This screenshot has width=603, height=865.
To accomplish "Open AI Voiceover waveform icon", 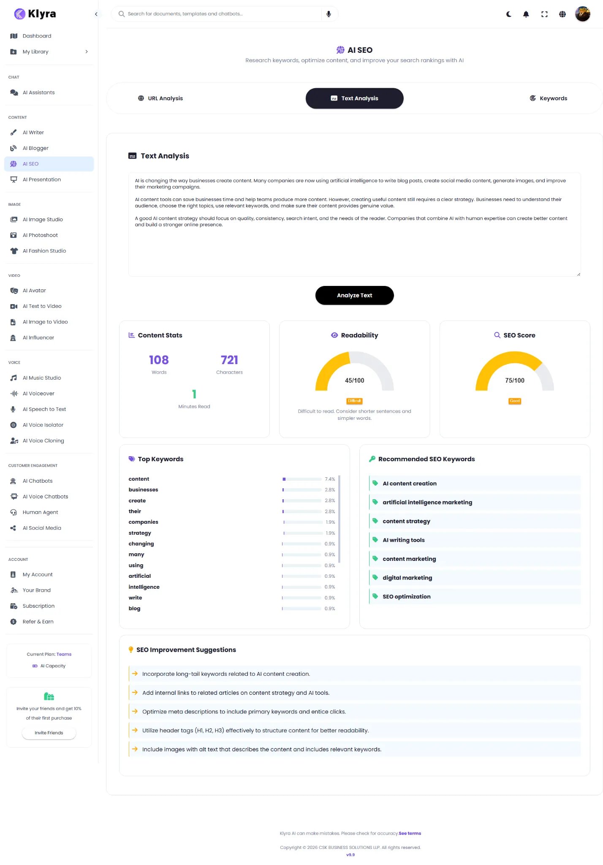I will [x=14, y=393].
